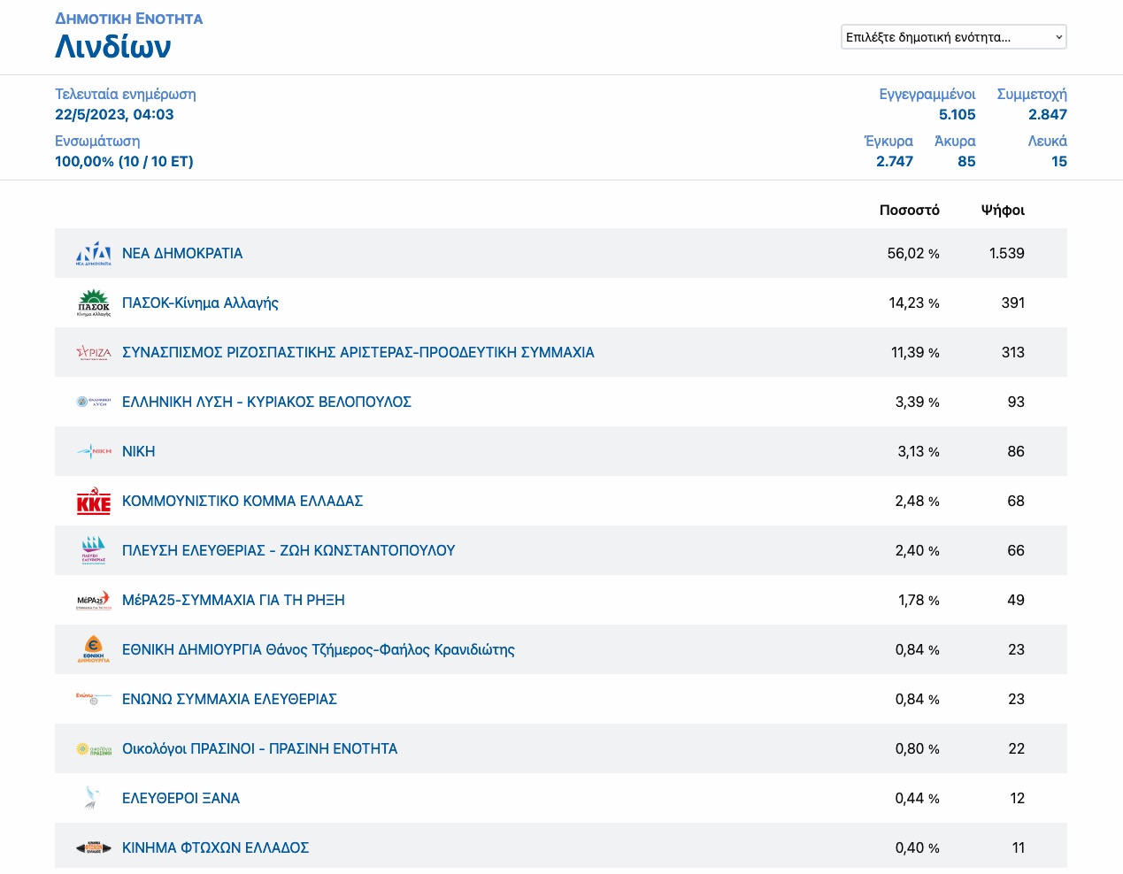Click the 'Ενσωμάτωση' label
The image size is (1123, 874).
tap(97, 141)
